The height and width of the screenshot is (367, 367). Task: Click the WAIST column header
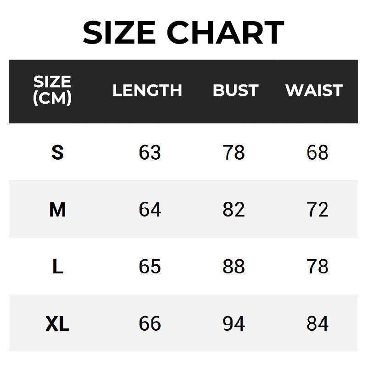(x=314, y=90)
